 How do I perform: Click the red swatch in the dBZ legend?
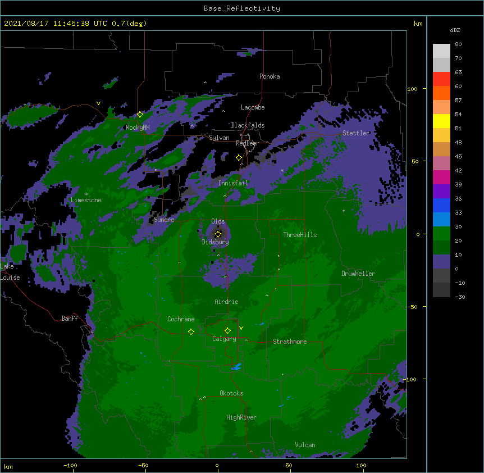click(x=441, y=79)
